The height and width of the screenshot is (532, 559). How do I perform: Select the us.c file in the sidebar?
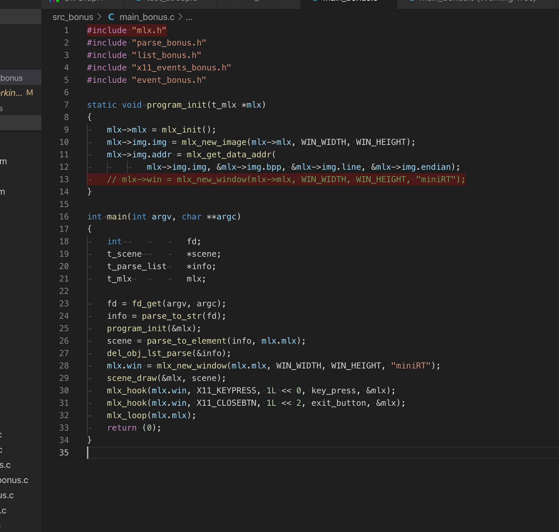click(8, 495)
